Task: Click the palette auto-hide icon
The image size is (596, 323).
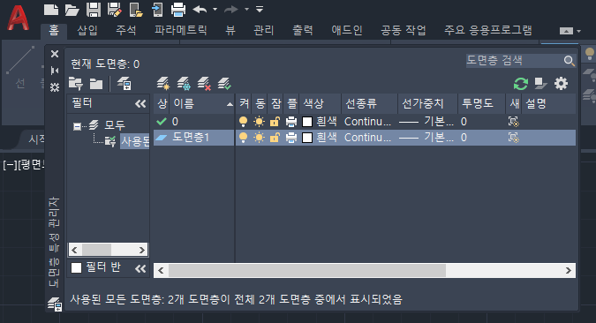Action: click(55, 71)
